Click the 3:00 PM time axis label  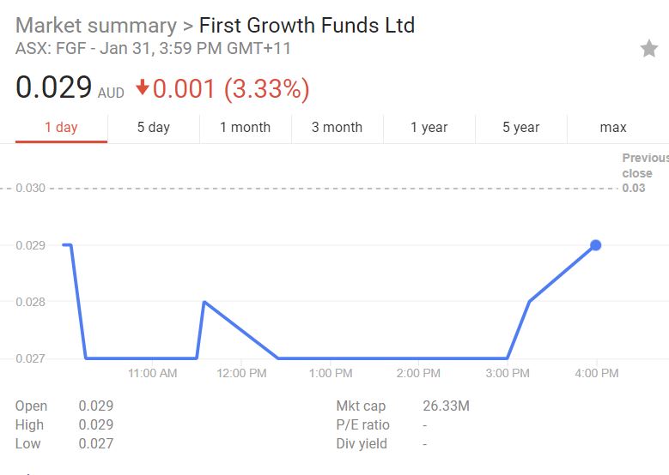point(508,374)
